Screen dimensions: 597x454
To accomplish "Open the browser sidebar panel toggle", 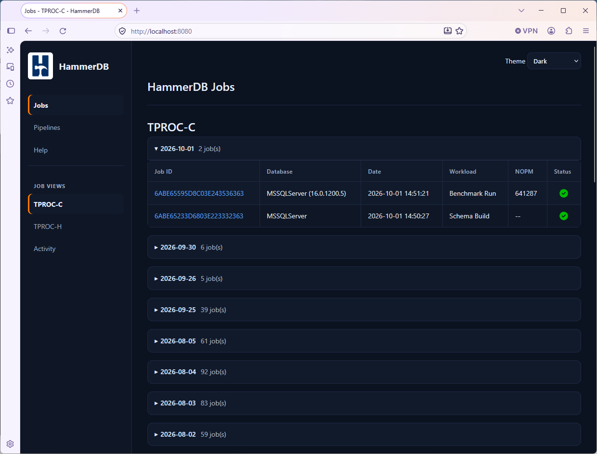I will [x=11, y=31].
